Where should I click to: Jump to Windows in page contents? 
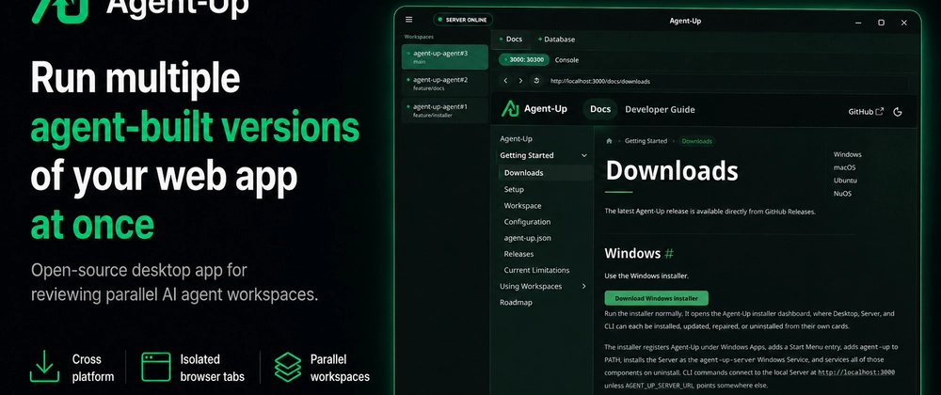(x=847, y=154)
